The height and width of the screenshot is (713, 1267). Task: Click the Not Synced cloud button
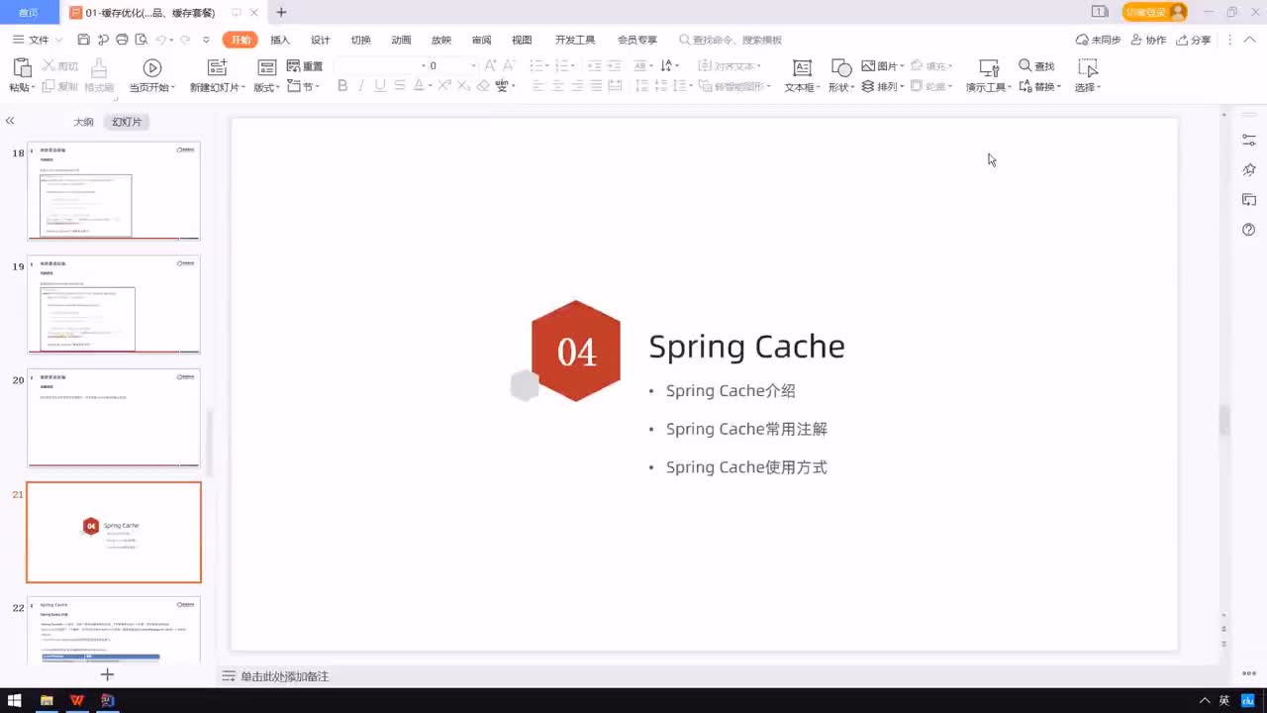pos(1099,40)
